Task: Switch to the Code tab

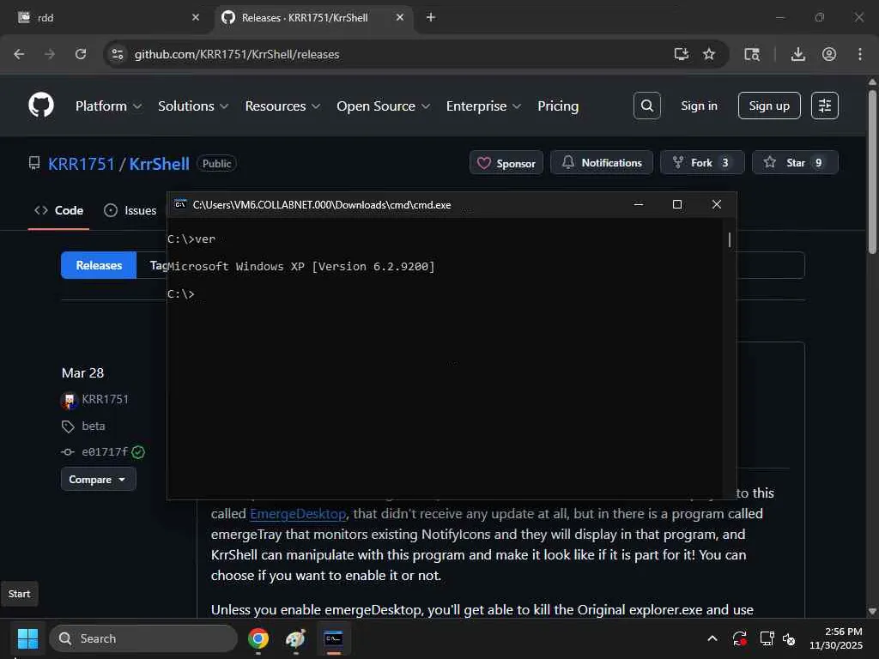Action: click(59, 210)
